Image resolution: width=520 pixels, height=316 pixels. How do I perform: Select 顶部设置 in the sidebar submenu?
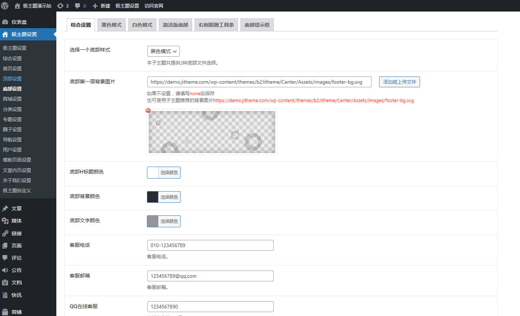pyautogui.click(x=12, y=79)
